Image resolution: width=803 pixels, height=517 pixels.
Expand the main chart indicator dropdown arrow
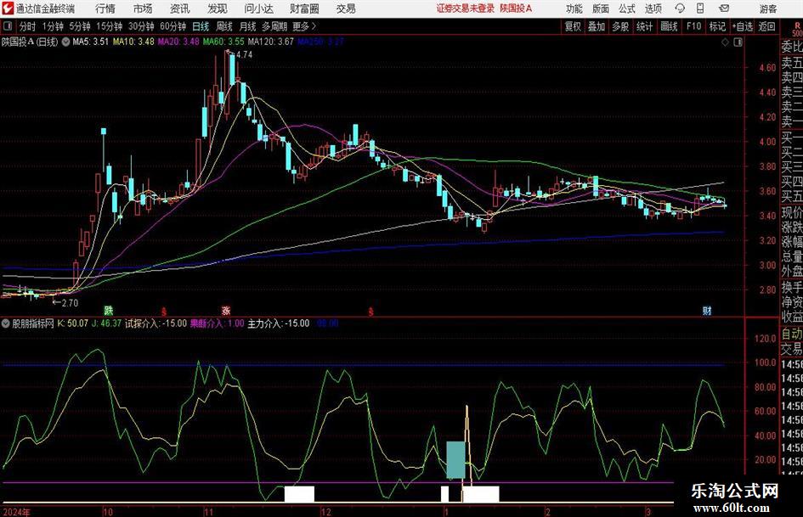pos(65,42)
